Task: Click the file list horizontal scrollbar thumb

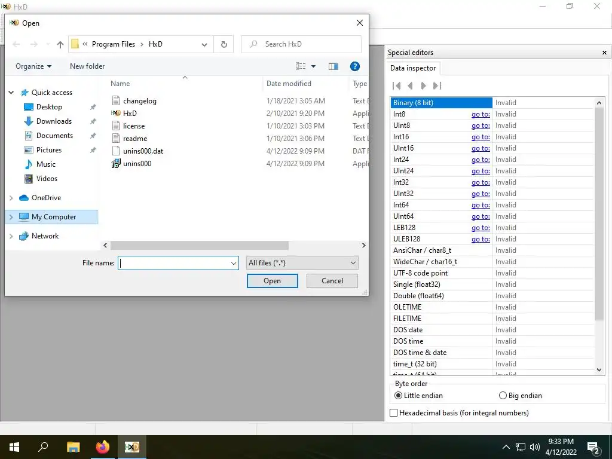Action: click(200, 246)
